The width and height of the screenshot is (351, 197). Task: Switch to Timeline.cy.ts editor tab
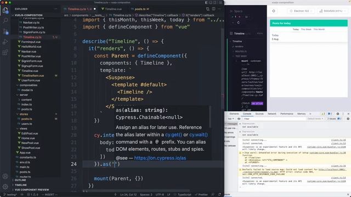[79, 9]
